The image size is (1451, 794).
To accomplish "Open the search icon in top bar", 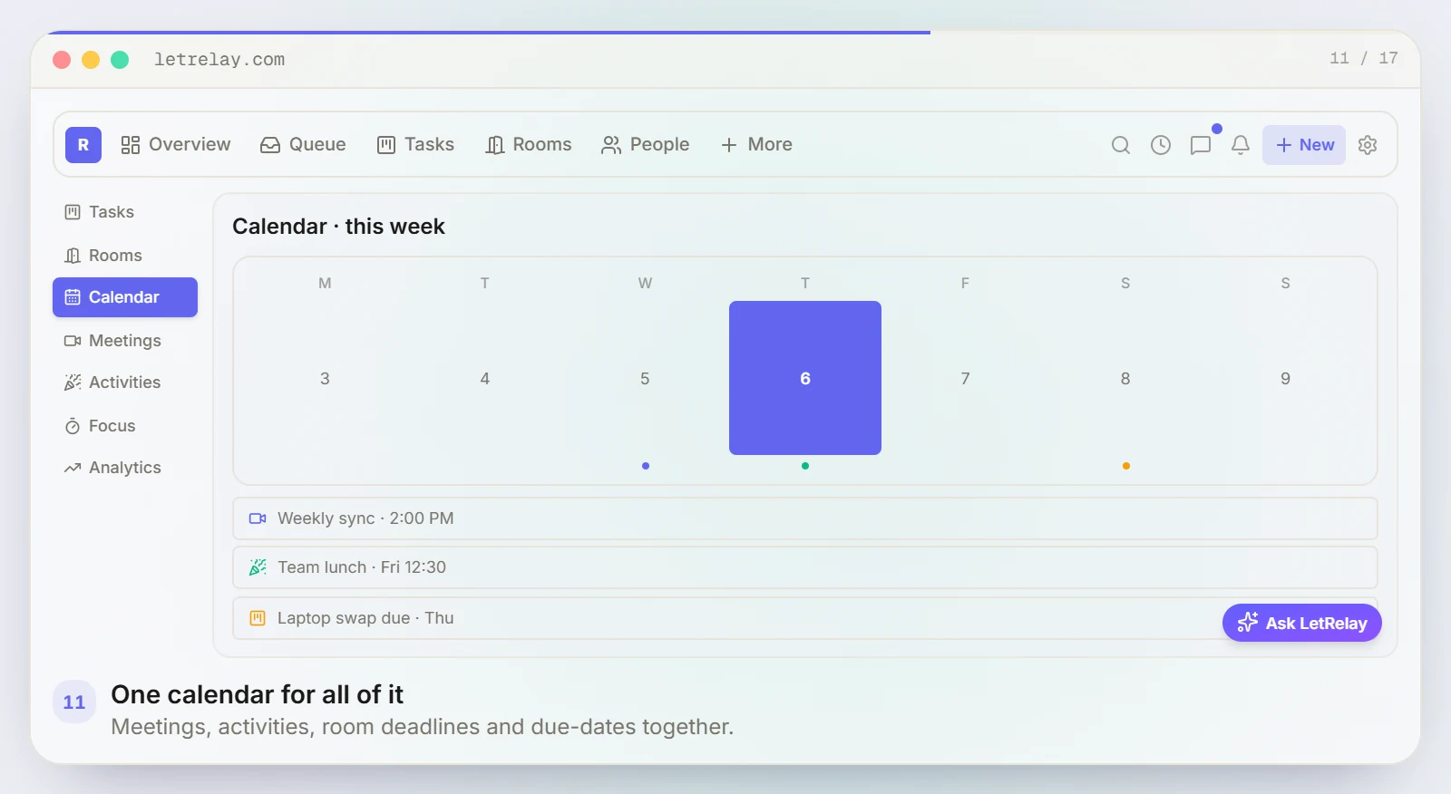I will (x=1121, y=145).
